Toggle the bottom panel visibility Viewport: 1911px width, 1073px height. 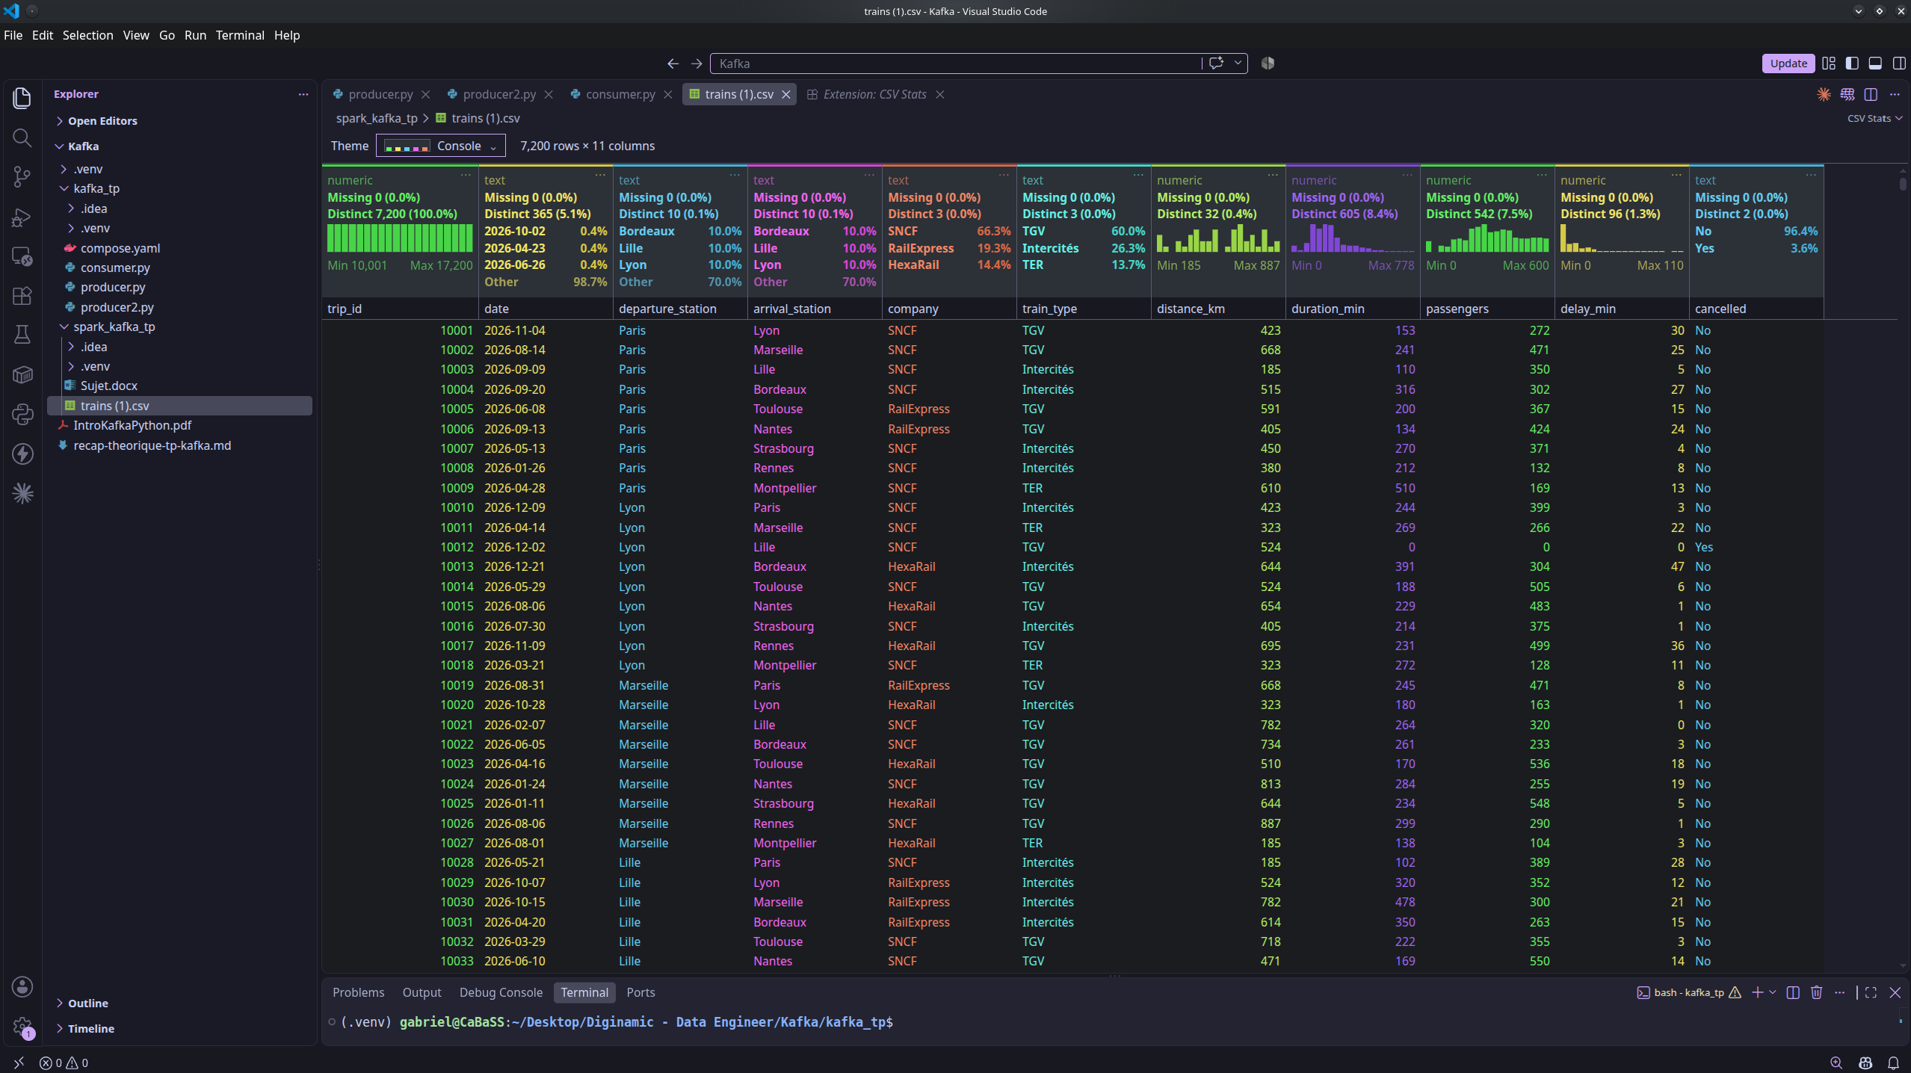(1875, 64)
